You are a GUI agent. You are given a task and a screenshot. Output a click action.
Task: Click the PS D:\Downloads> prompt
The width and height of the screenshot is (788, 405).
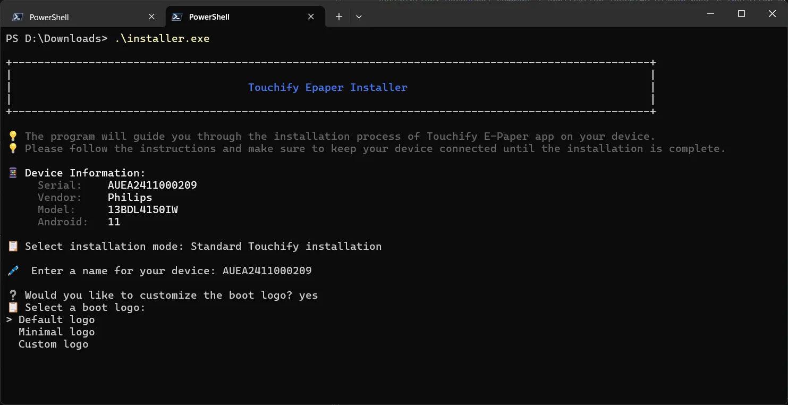pyautogui.click(x=57, y=39)
